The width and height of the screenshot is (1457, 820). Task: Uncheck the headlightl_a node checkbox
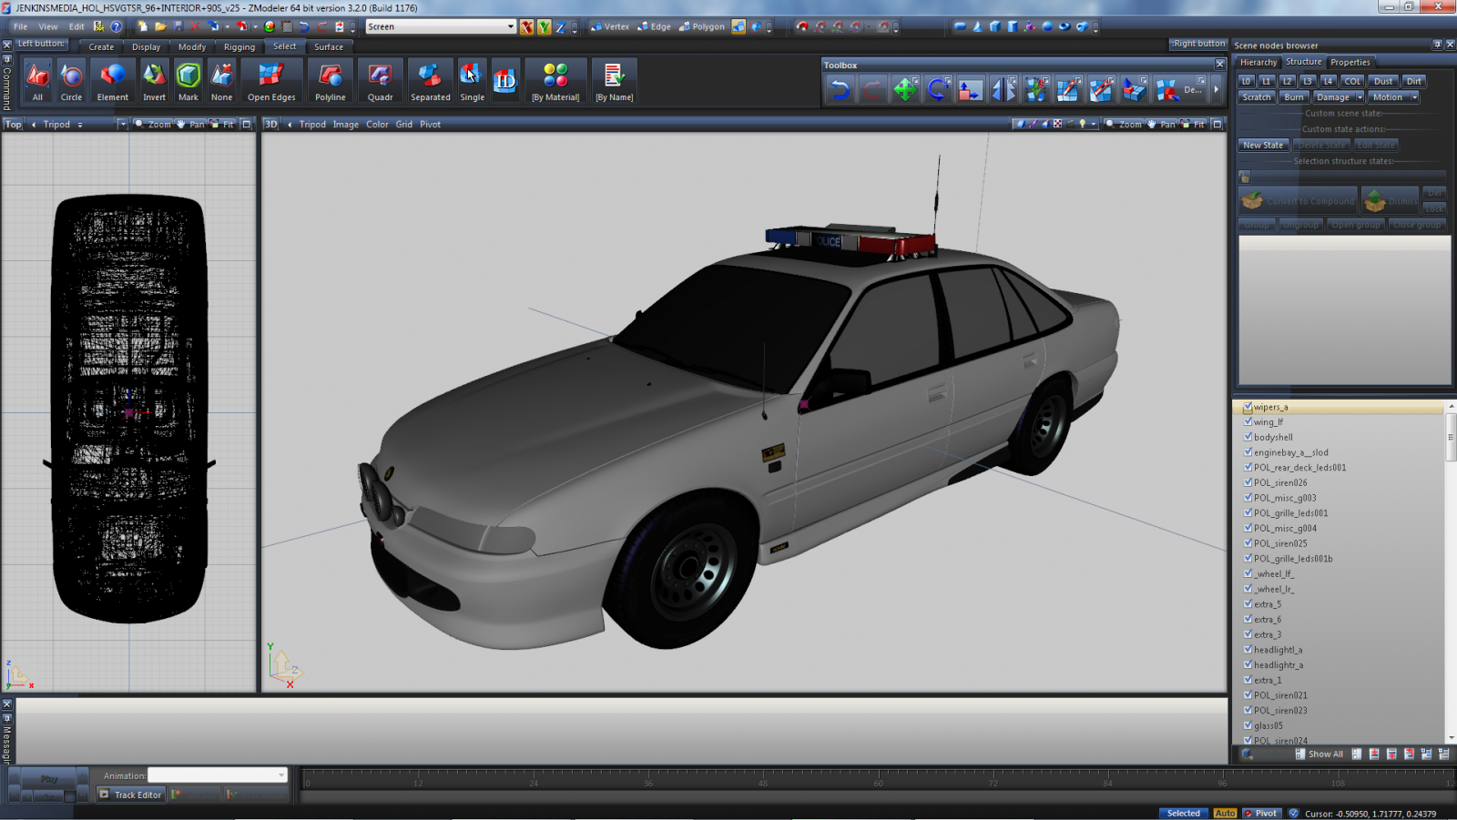point(1248,650)
